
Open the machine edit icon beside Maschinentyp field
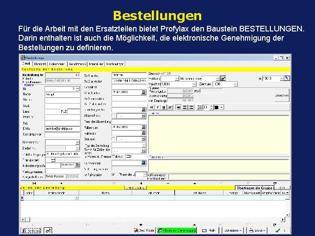[x=223, y=78]
